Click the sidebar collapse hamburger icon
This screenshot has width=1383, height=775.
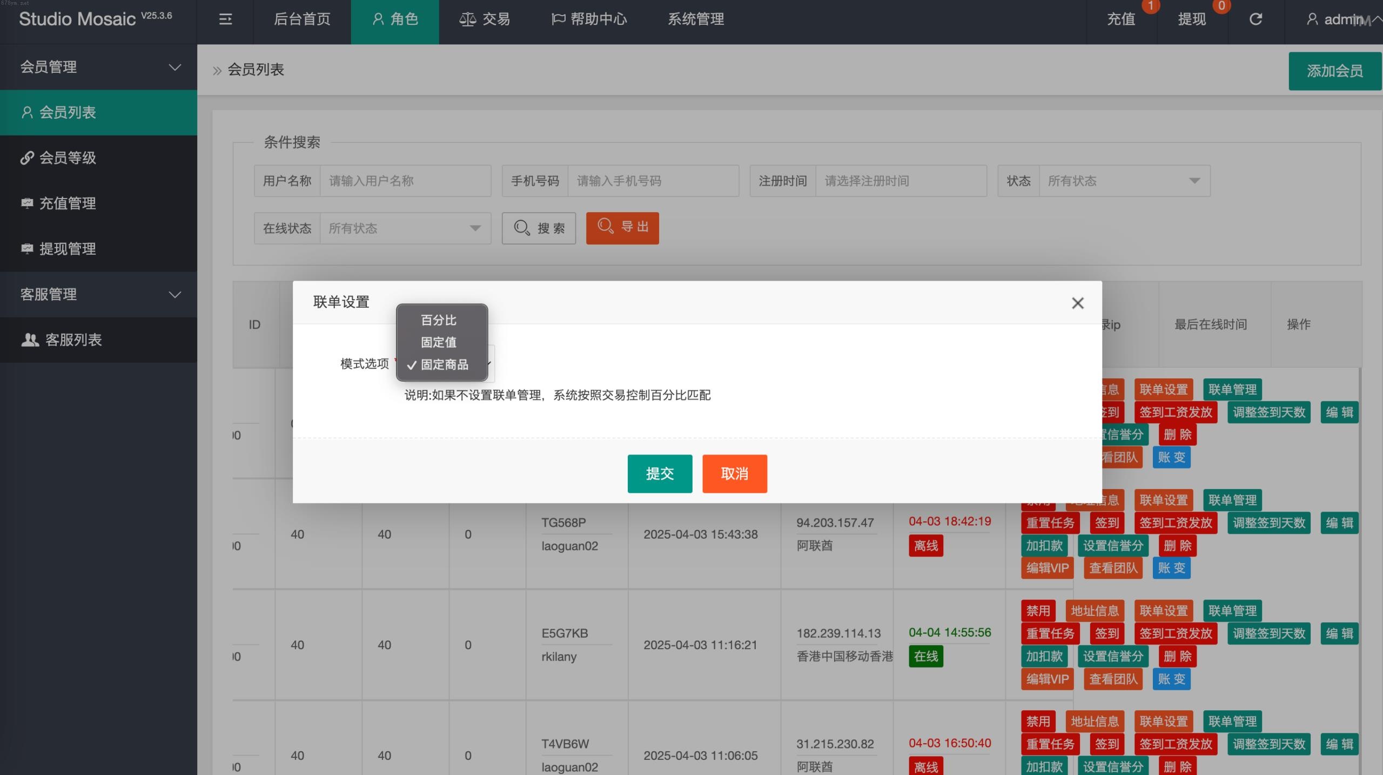(x=225, y=19)
